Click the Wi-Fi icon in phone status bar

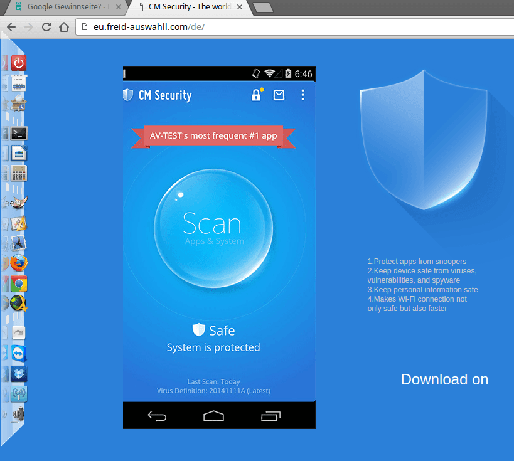tap(270, 73)
